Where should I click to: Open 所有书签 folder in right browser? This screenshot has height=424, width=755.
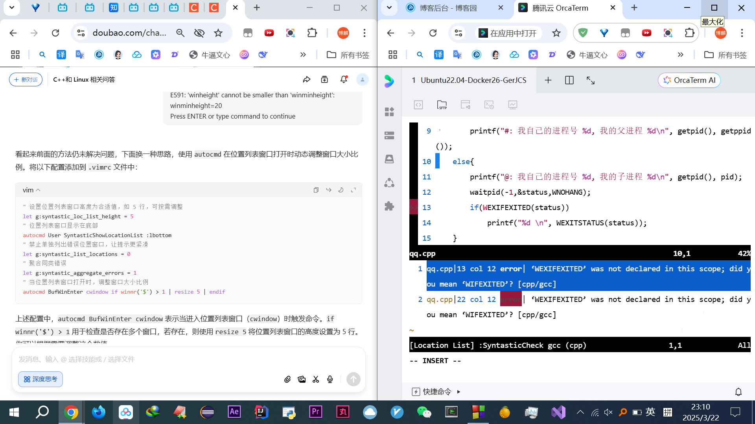click(726, 55)
